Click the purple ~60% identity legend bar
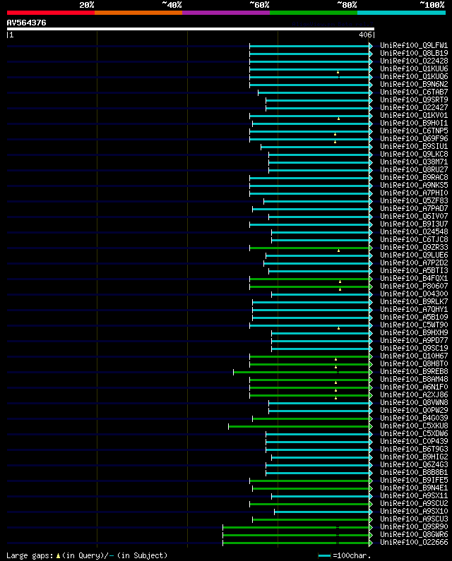452x561 pixels. [226, 13]
